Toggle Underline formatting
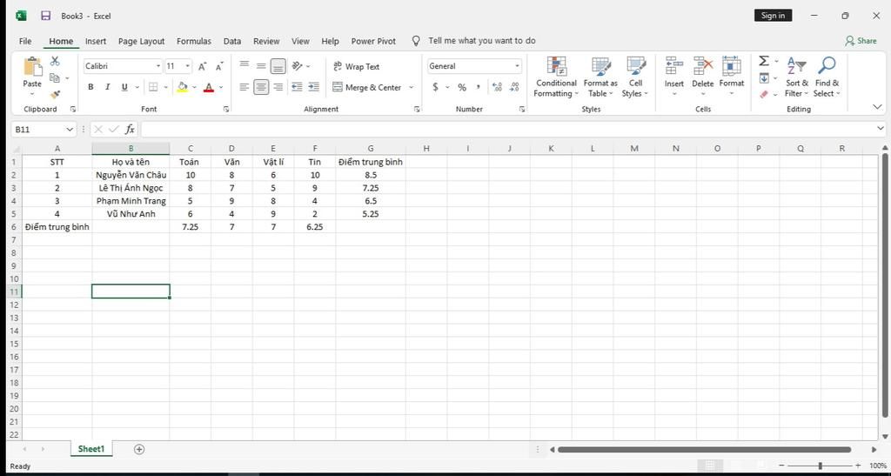 (124, 87)
